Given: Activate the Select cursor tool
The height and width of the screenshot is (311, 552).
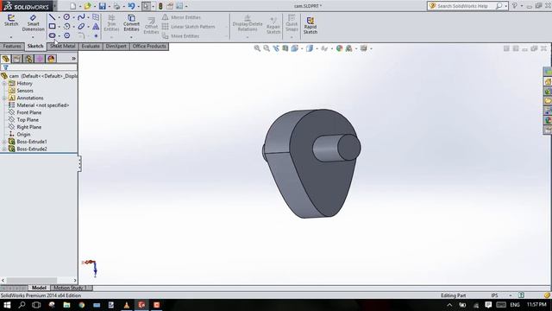Looking at the screenshot, I should (146, 6).
